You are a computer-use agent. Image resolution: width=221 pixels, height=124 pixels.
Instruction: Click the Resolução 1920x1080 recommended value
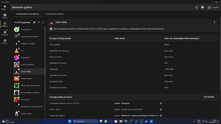click(169, 69)
